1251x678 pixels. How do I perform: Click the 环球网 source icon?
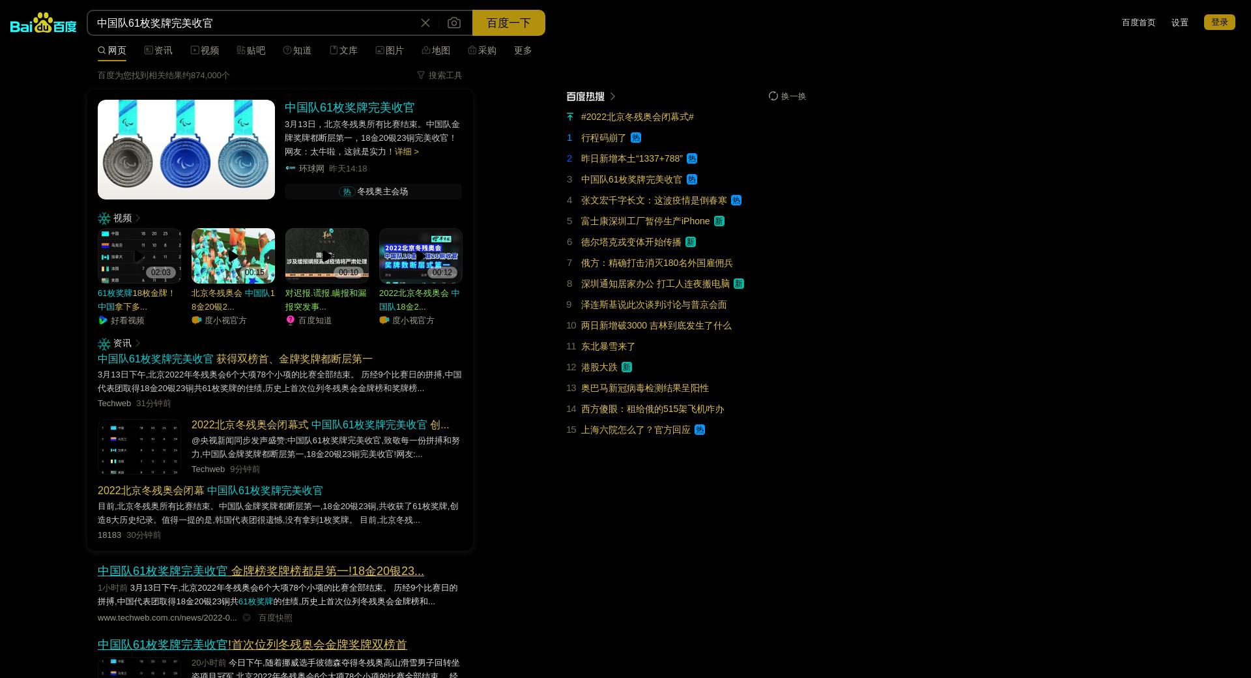[x=290, y=168]
